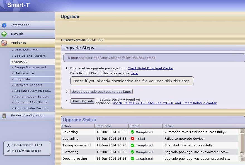
Task: Click 'Upgrade package was extracted succe...' details
Action: [x=197, y=152]
